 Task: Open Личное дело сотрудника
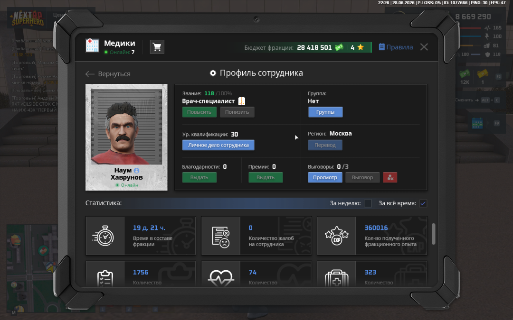tap(218, 145)
